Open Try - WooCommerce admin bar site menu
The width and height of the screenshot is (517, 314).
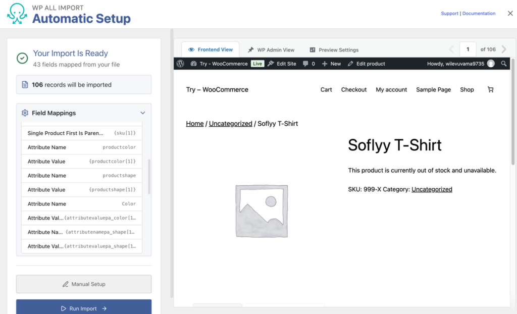pos(219,64)
